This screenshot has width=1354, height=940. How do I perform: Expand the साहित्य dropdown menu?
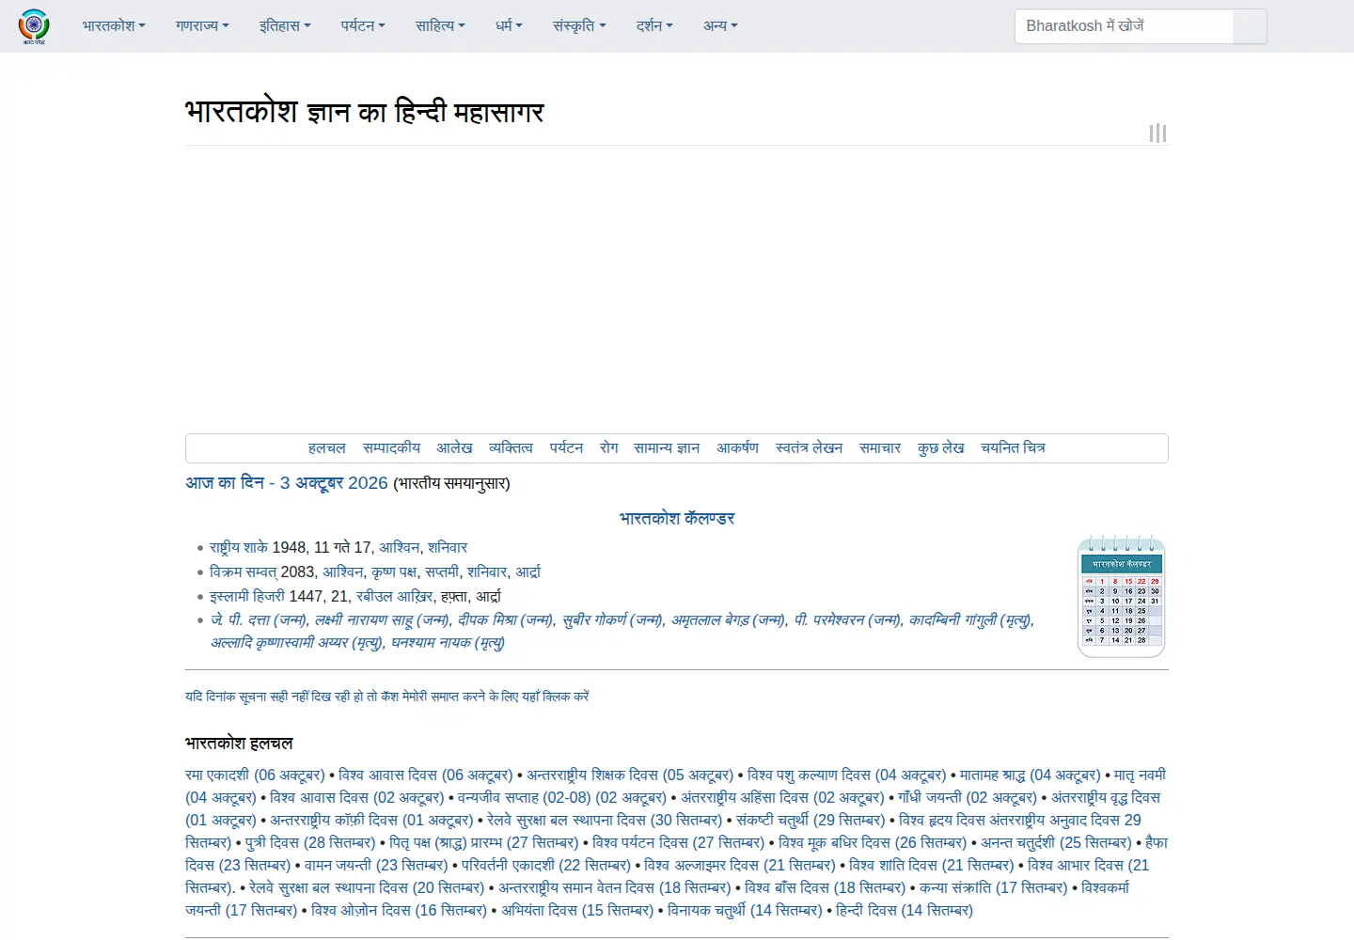pos(440,26)
